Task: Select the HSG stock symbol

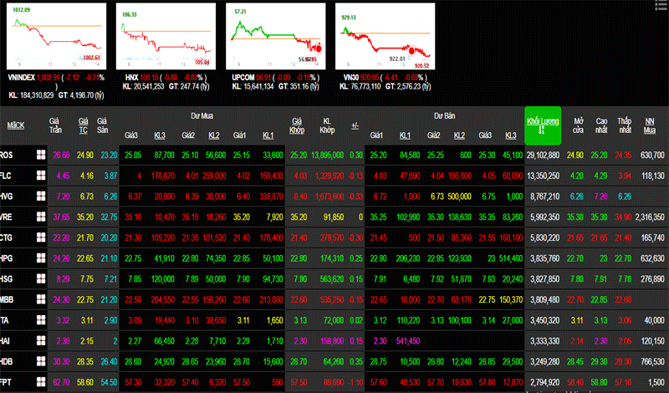Action: coord(7,278)
